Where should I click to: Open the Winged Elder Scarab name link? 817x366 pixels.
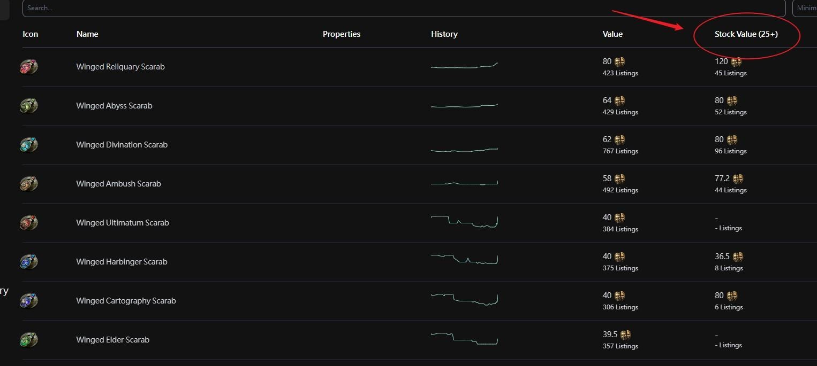click(112, 340)
